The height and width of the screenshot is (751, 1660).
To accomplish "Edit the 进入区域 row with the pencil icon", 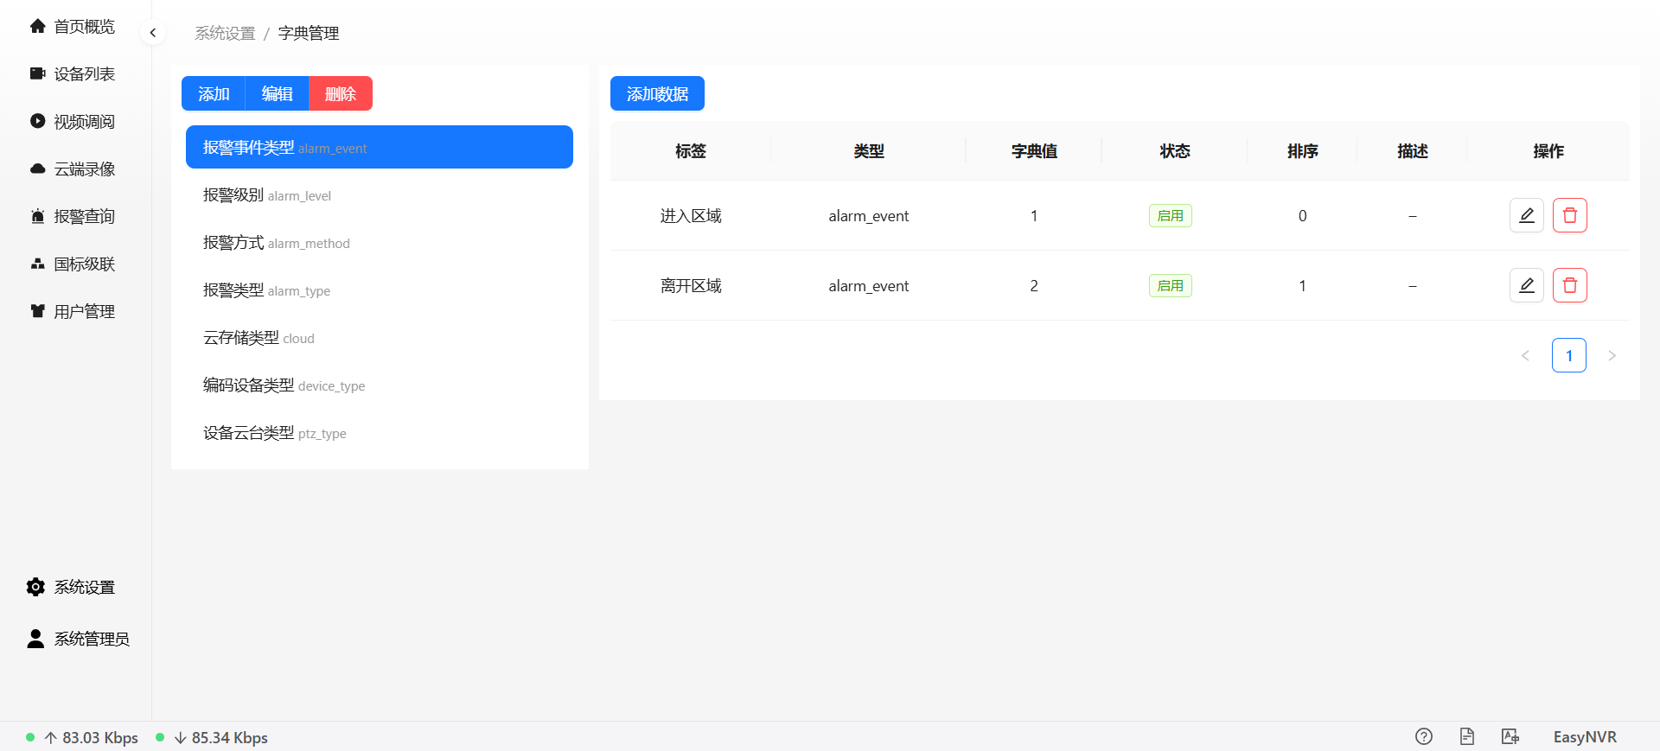I will click(x=1527, y=215).
